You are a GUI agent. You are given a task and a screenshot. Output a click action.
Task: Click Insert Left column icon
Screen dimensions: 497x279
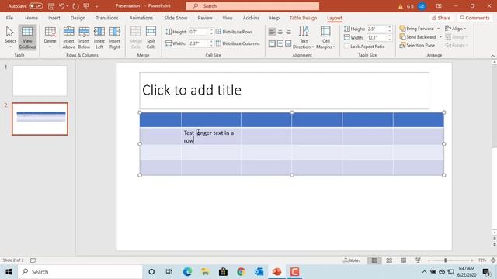pos(99,37)
